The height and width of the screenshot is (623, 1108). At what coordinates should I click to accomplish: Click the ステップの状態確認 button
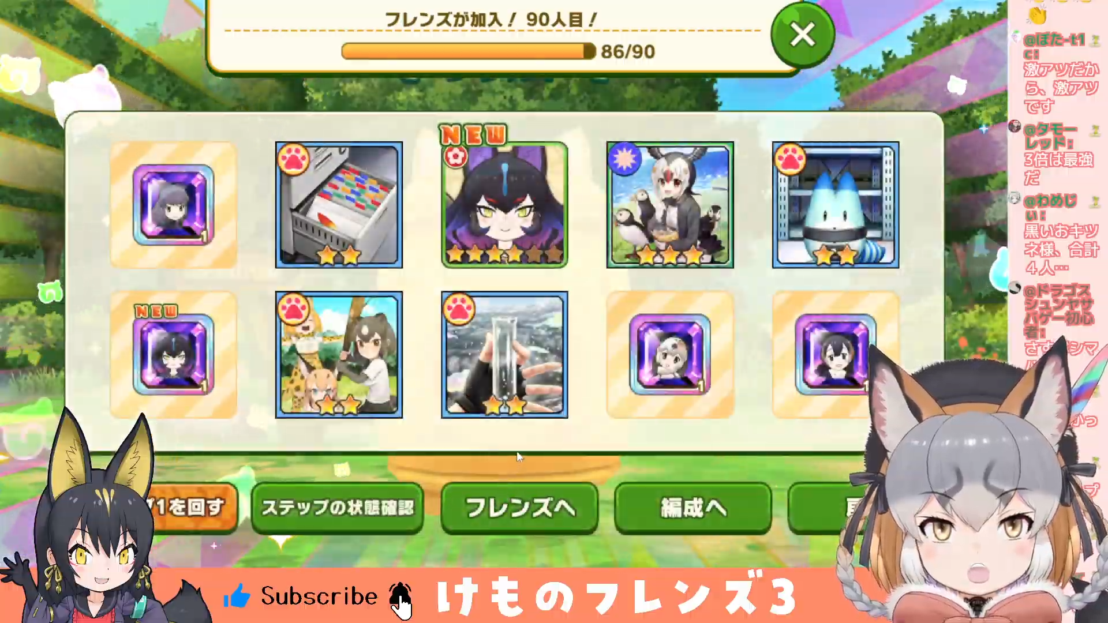click(x=338, y=508)
